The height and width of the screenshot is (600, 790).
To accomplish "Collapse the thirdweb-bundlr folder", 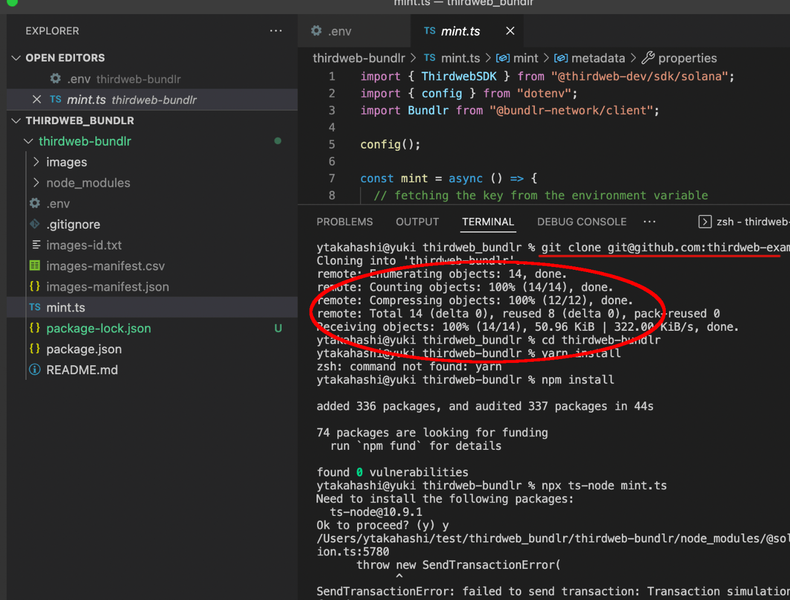I will coord(28,141).
